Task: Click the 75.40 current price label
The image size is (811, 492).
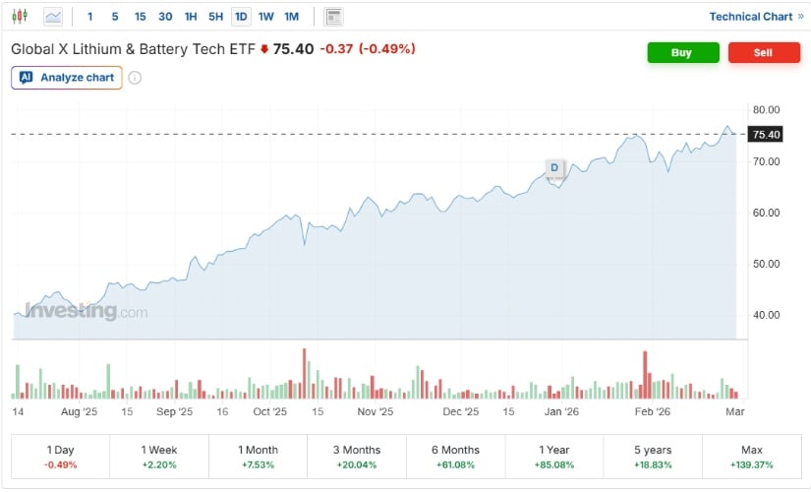Action: click(765, 134)
